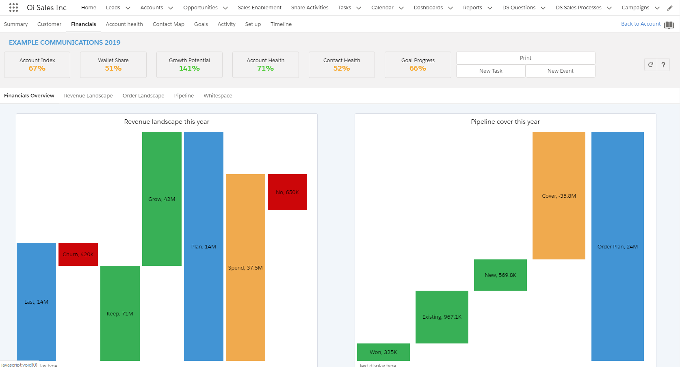The image size is (680, 367).
Task: Open the Revenue Landscape subtab
Action: pyautogui.click(x=88, y=96)
